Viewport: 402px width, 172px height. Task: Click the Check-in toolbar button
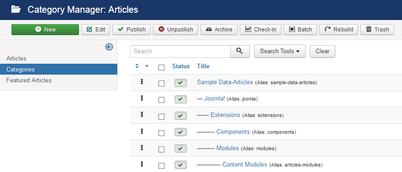260,30
